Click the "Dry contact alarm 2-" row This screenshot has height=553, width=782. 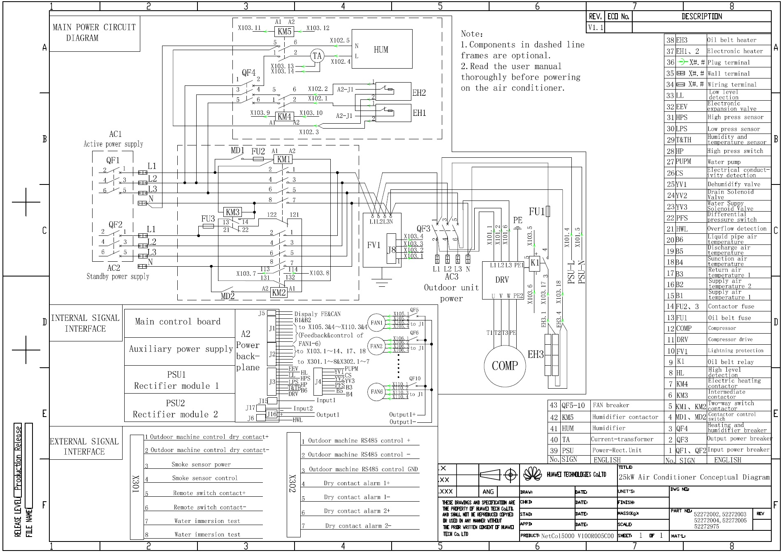tap(360, 525)
